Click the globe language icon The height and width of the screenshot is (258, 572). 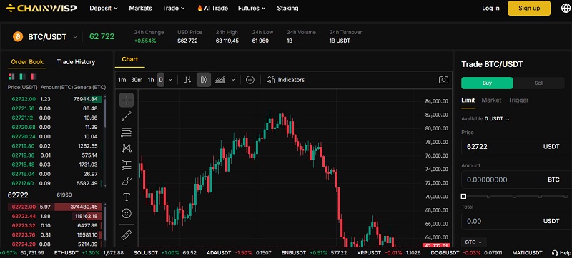pos(565,8)
